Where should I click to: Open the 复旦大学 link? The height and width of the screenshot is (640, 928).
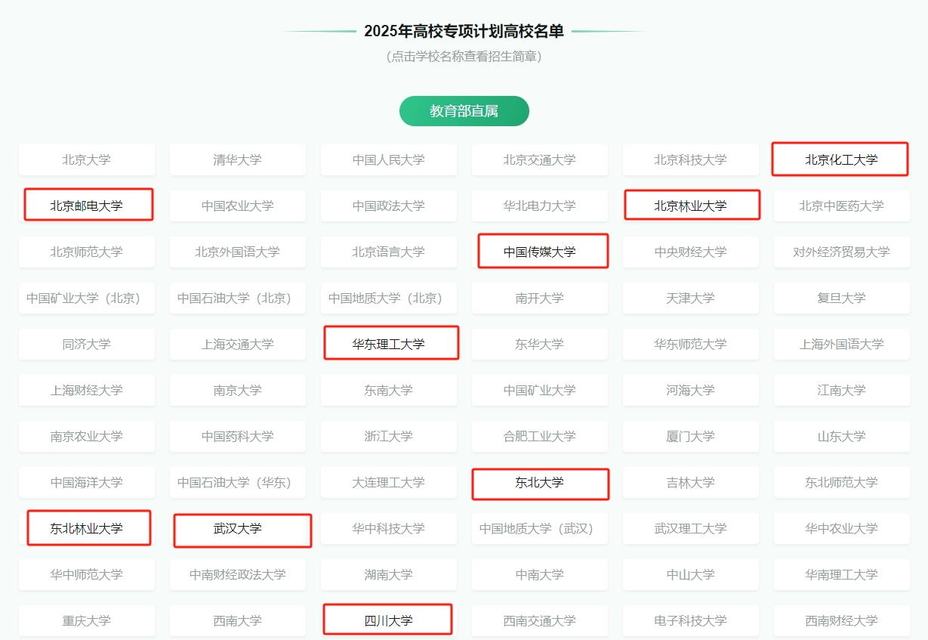tap(841, 298)
